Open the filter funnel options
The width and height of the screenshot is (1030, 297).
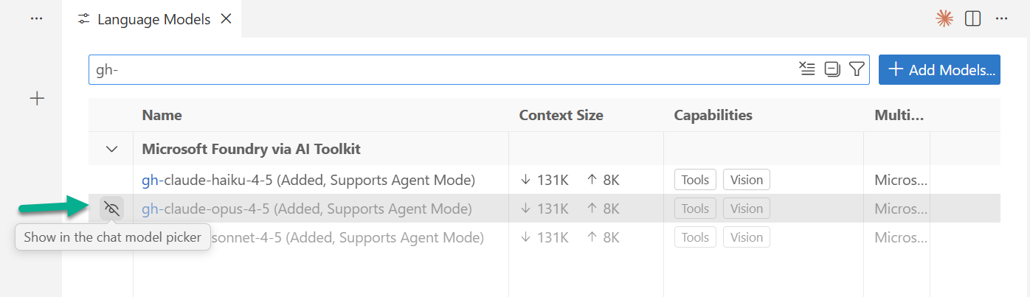pos(856,69)
